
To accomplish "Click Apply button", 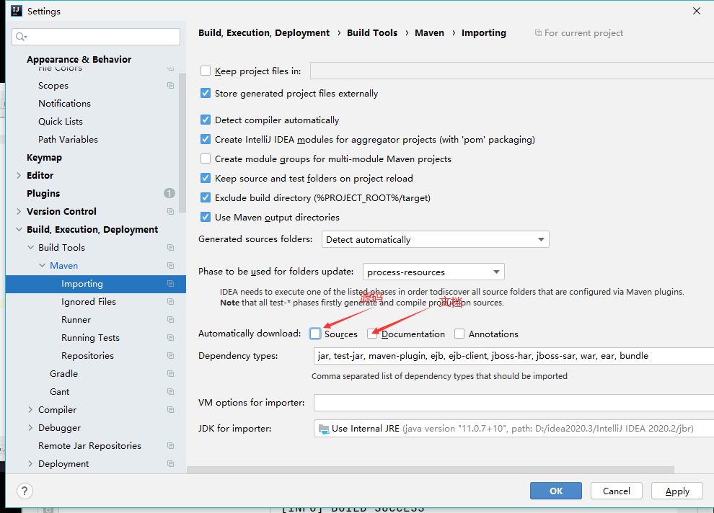I will 677,491.
